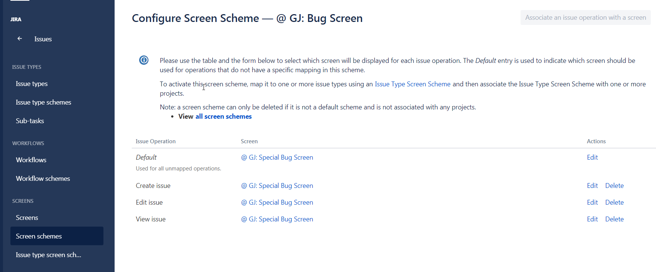Screen dimensions: 656x272
Task: Open Create issue row's screen link
Action: (277, 186)
